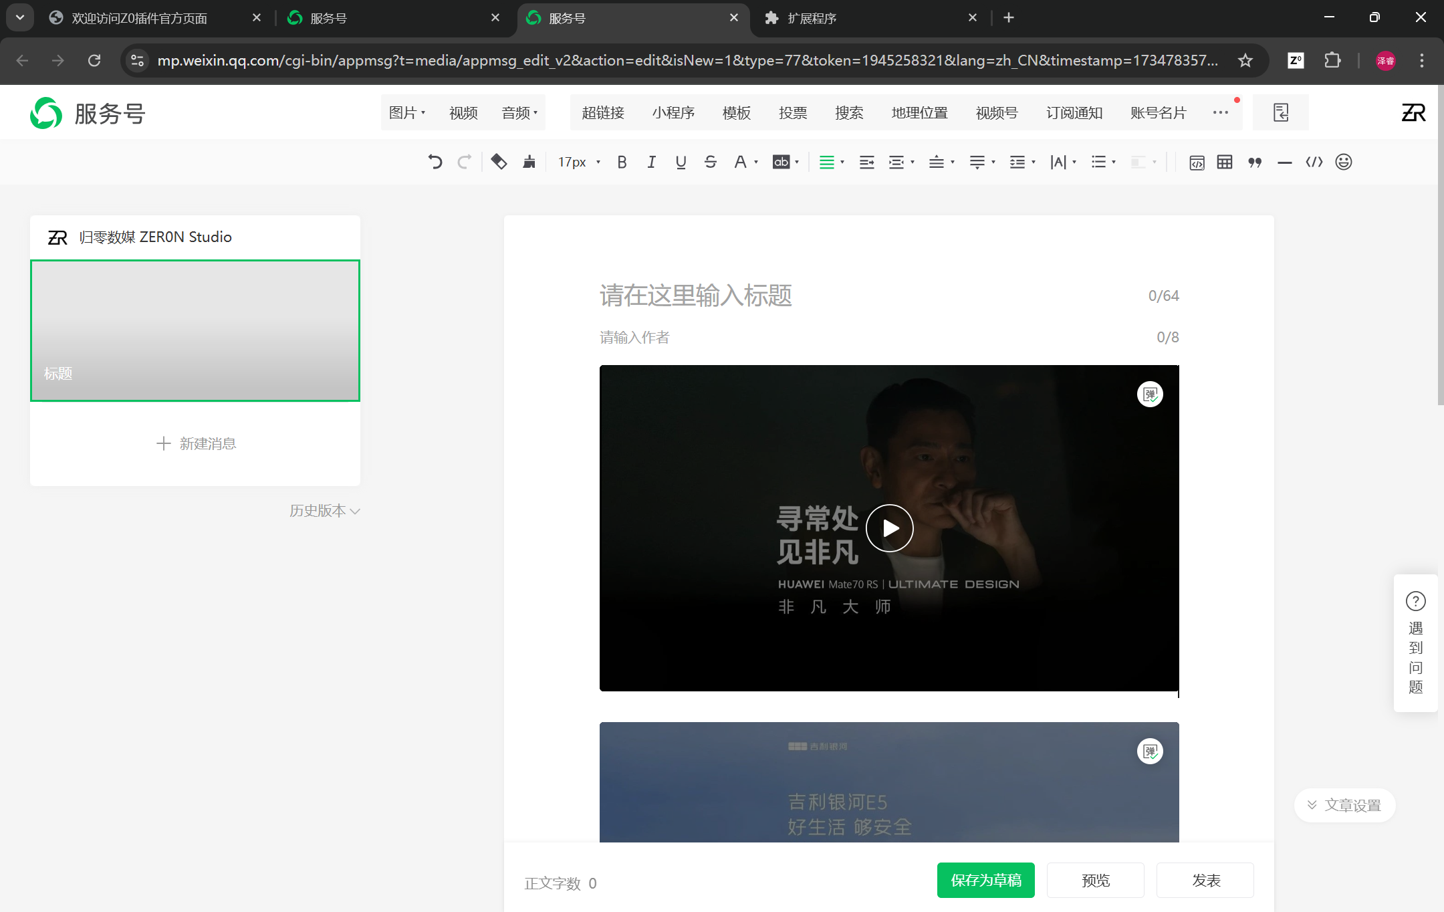Insert 订阅通知

[x=1074, y=113]
